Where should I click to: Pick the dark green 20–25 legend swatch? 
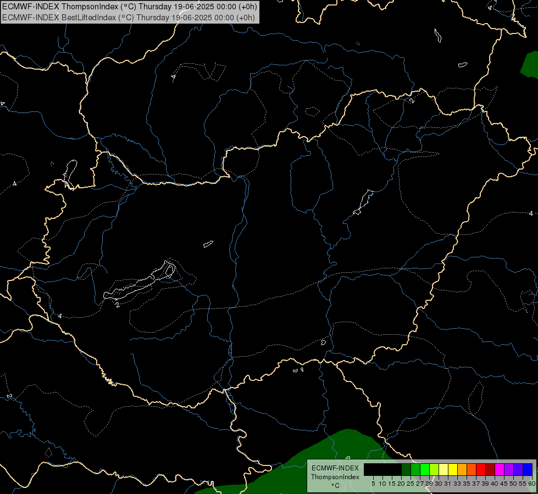click(x=406, y=469)
